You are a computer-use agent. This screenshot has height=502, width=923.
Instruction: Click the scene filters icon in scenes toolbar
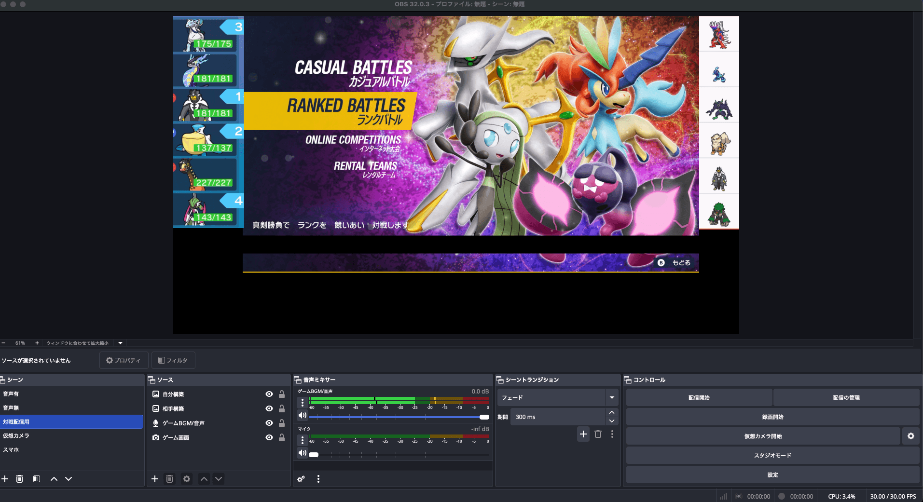pos(36,479)
